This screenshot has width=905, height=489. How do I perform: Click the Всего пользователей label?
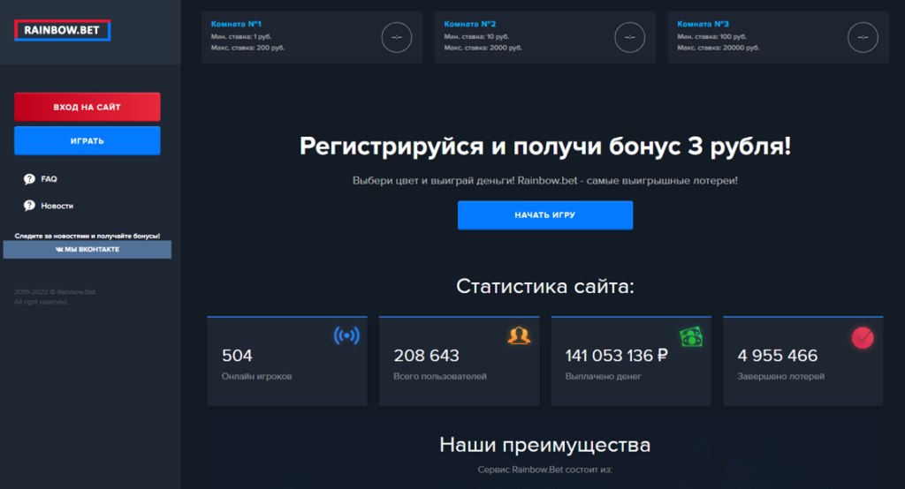point(440,376)
